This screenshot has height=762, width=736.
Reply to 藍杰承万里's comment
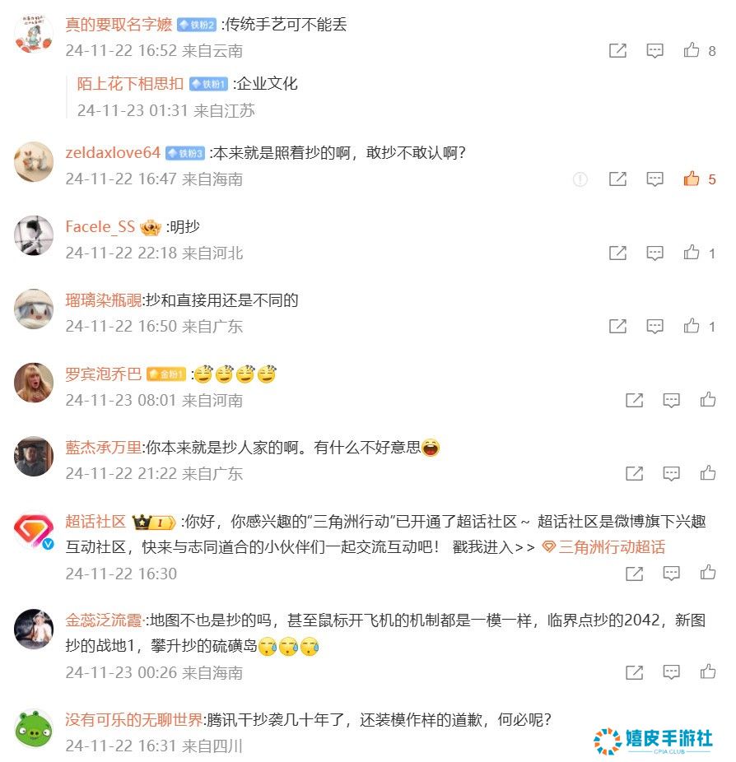pos(671,474)
